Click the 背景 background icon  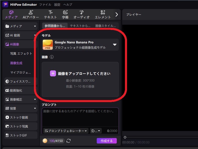tap(7, 108)
